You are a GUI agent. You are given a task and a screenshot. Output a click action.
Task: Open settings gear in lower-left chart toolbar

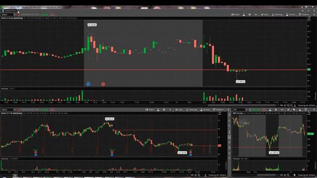164,110
